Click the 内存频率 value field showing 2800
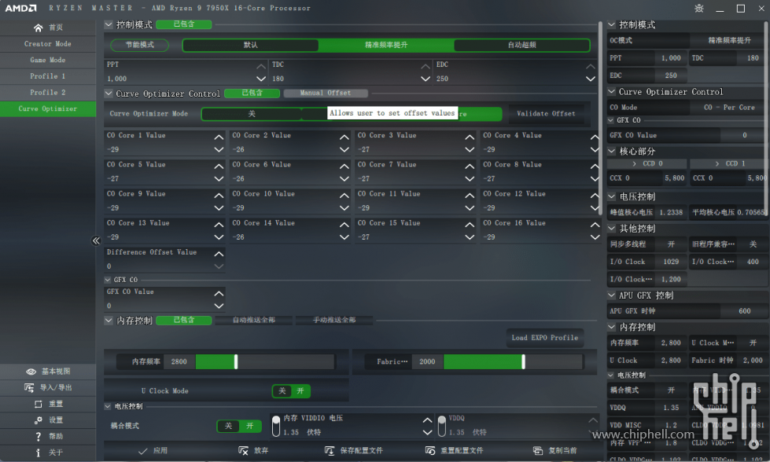Image resolution: width=770 pixels, height=462 pixels. [x=179, y=362]
